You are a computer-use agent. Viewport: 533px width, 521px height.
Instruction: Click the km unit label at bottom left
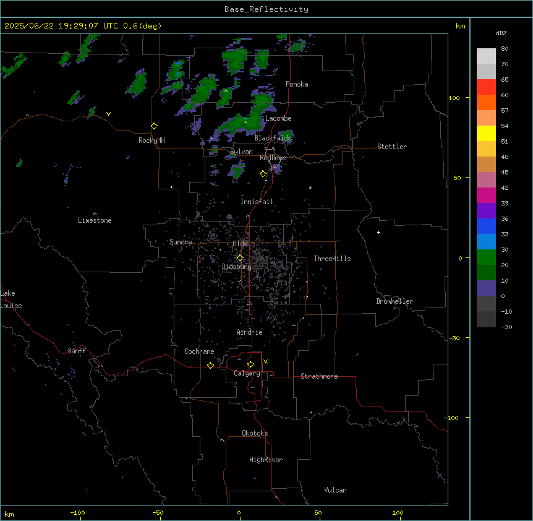[x=9, y=514]
